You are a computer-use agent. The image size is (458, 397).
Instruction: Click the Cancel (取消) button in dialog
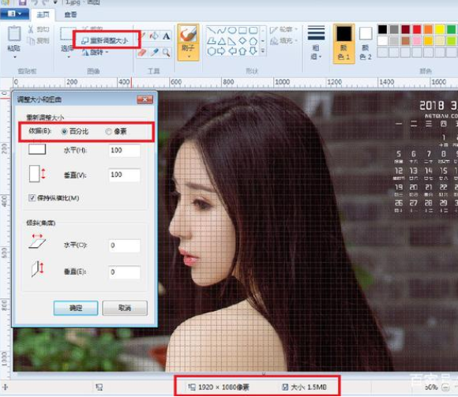[125, 308]
